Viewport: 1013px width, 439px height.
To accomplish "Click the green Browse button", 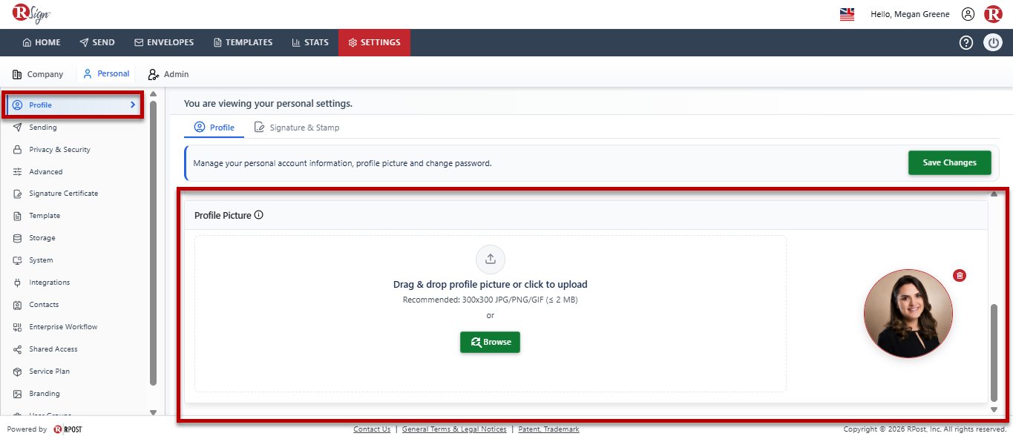I will pos(490,342).
